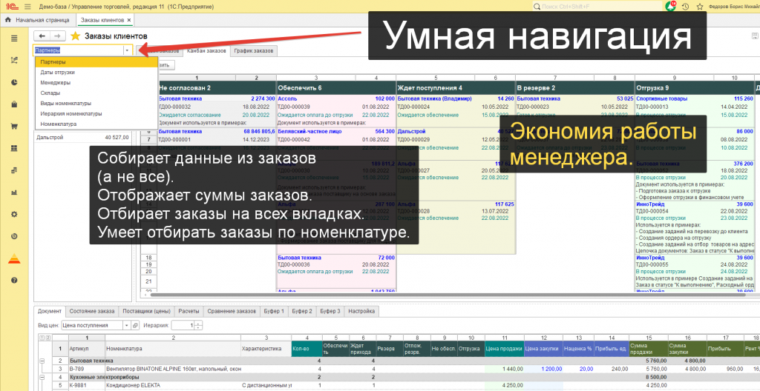Screen dimensions: 760x391
Task: Adjust the Иерархия spinner arrows
Action: [198, 325]
